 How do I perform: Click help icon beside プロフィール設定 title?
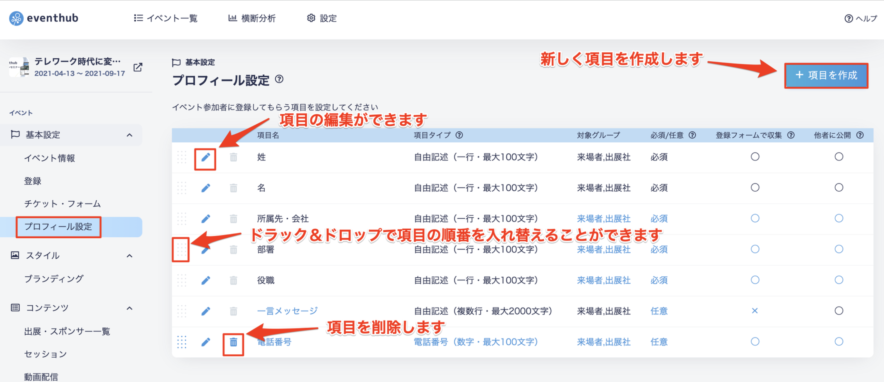[279, 79]
